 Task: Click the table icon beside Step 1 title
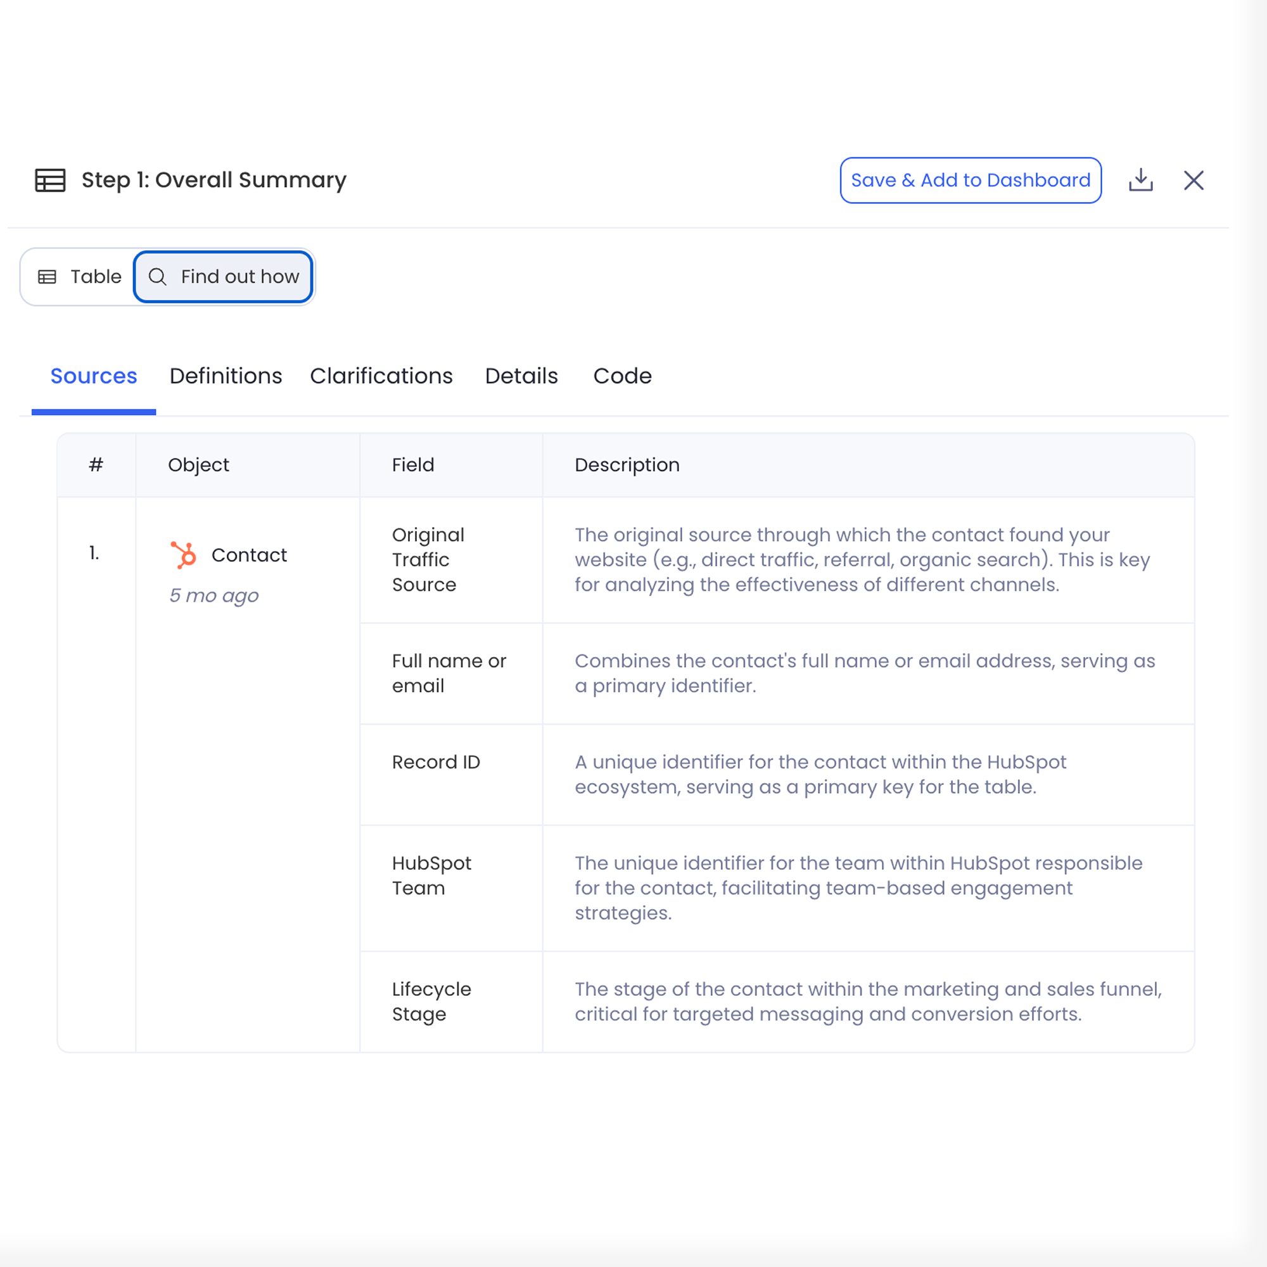50,181
